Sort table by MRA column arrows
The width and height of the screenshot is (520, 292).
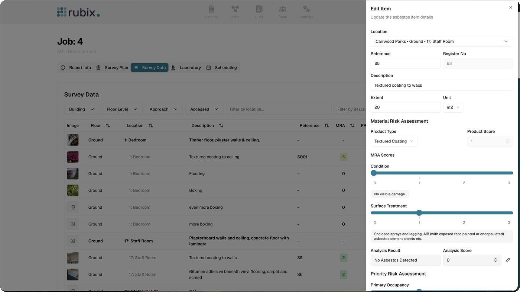pos(352,126)
